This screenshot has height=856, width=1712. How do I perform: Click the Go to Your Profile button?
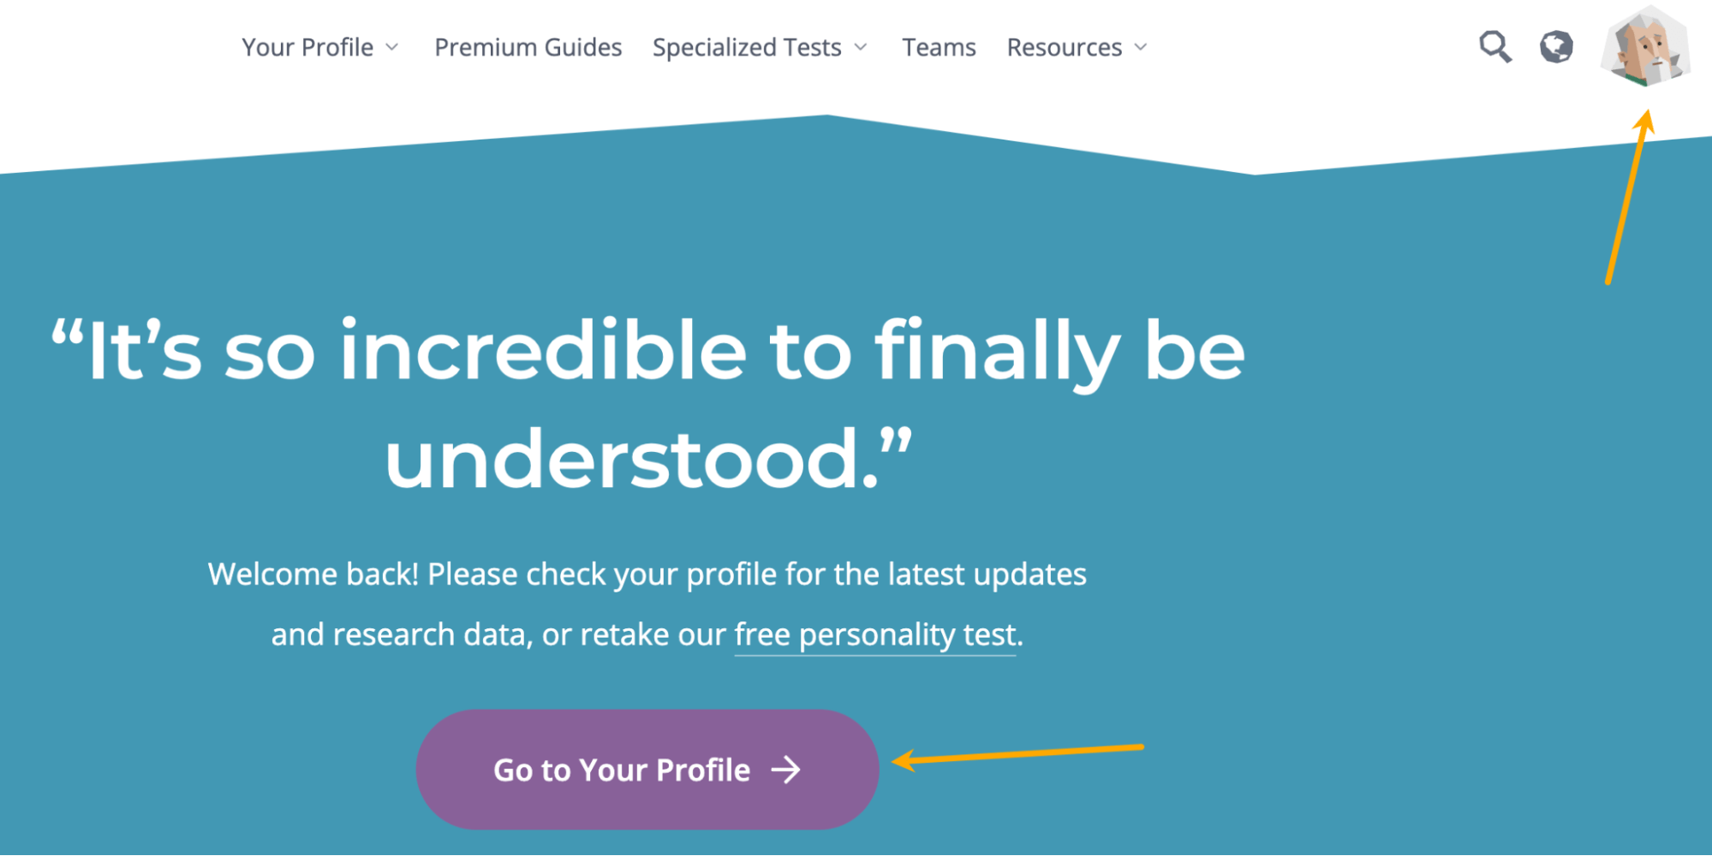648,770
